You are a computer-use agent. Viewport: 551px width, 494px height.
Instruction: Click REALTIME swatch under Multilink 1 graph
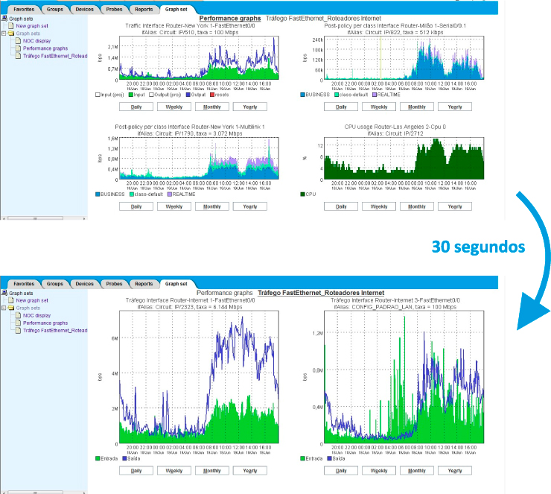coord(169,194)
